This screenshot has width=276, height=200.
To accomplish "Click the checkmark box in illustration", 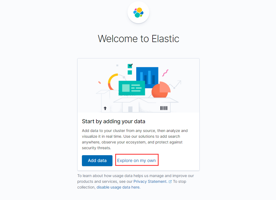I will [x=130, y=66].
